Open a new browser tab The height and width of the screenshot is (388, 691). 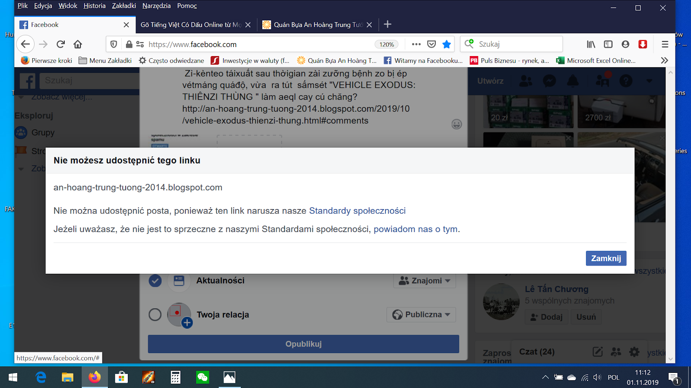[x=387, y=24]
